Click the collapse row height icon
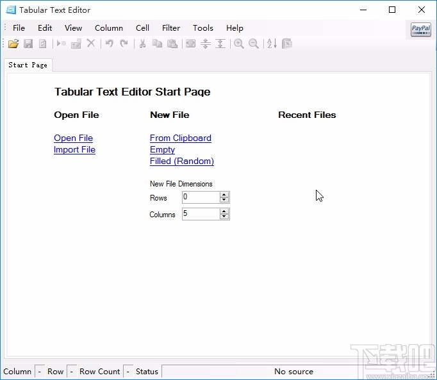This screenshot has width=437, height=380. [220, 44]
